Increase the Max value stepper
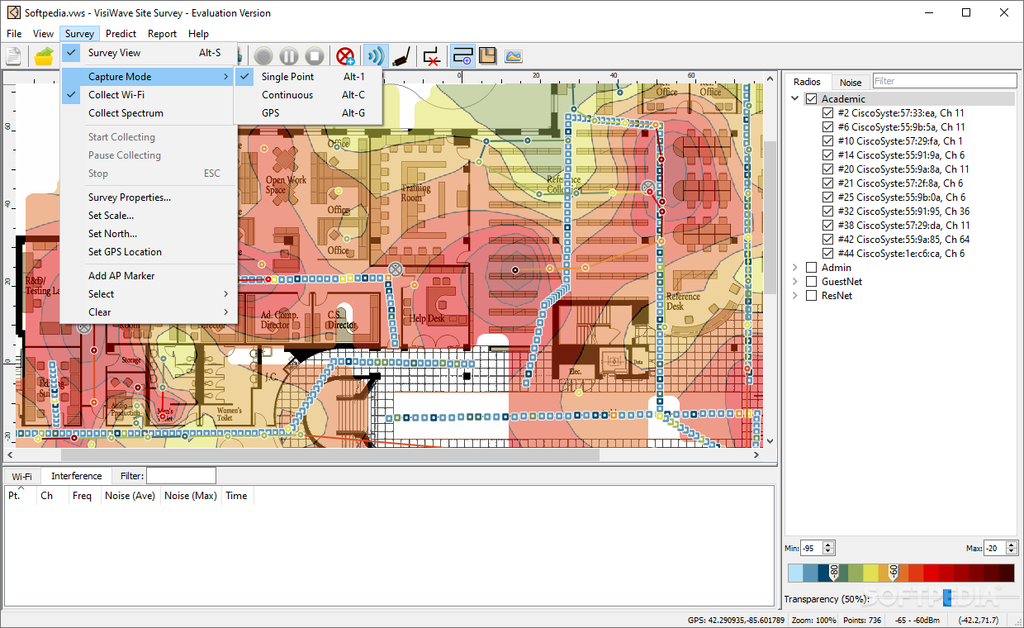 tap(1011, 545)
